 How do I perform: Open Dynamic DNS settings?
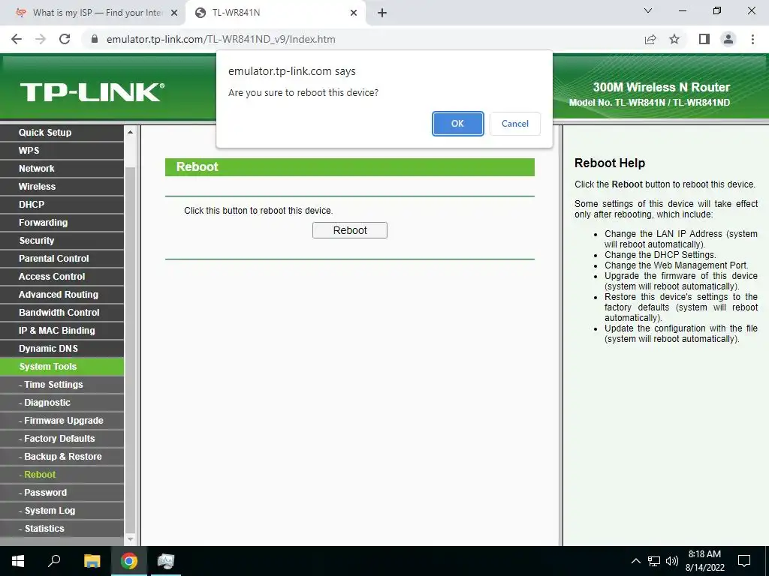coord(62,349)
